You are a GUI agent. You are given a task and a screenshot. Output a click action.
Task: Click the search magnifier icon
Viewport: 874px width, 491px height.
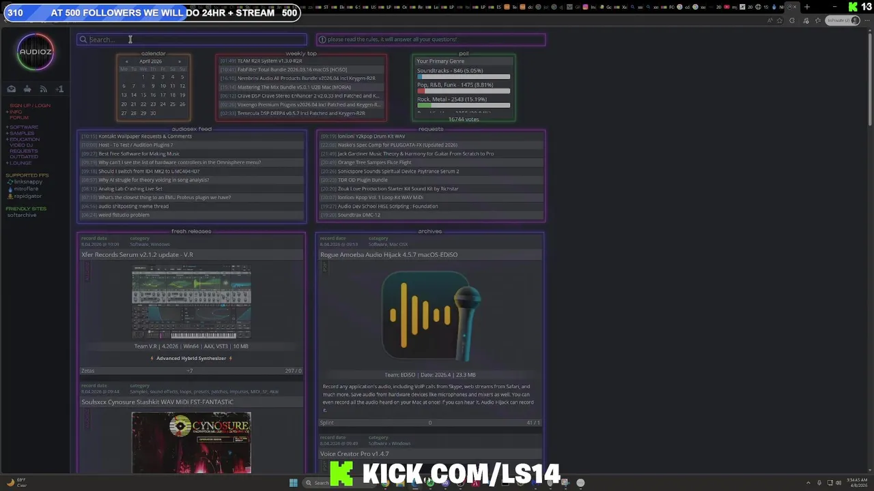pyautogui.click(x=83, y=40)
